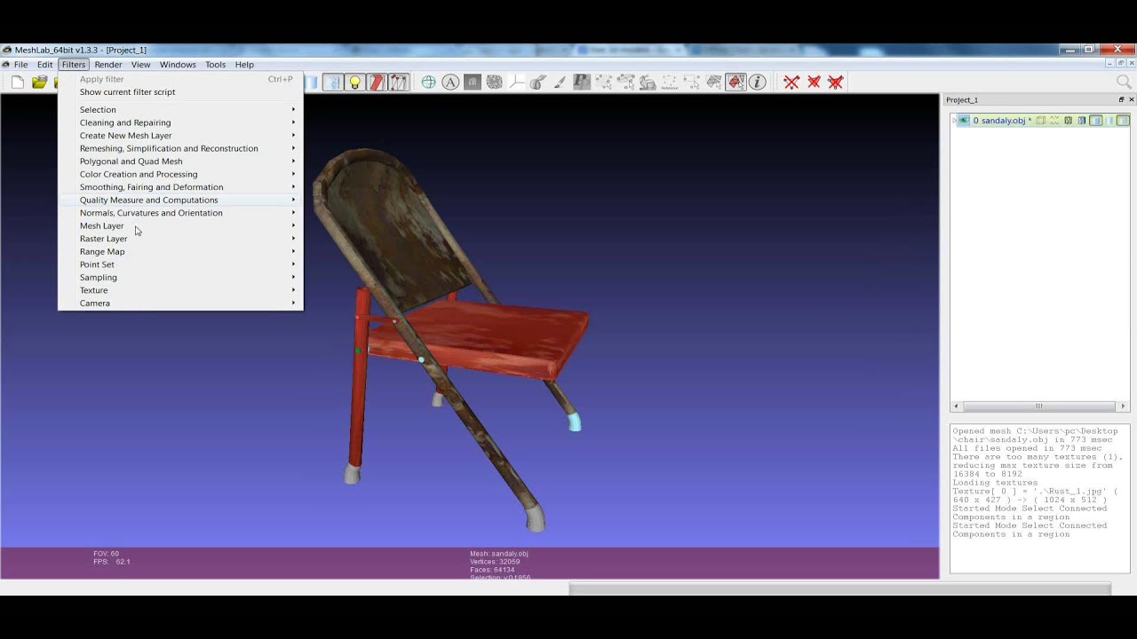Open the Windows menu
Image resolution: width=1137 pixels, height=639 pixels.
(x=178, y=64)
